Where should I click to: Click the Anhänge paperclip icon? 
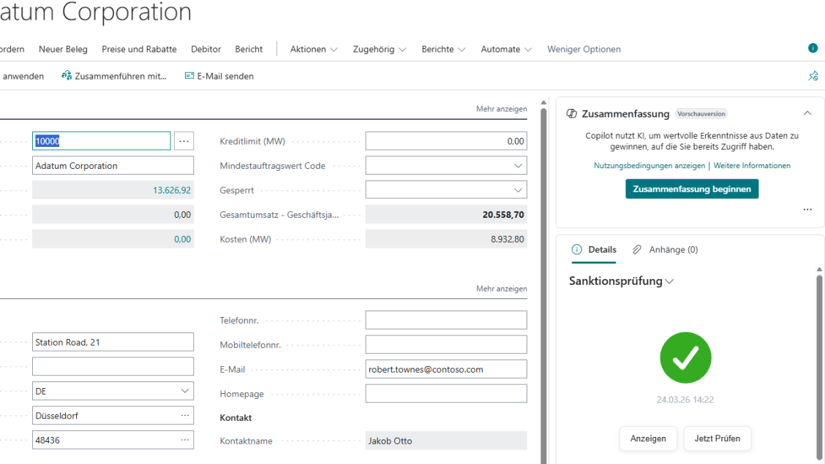(x=636, y=250)
